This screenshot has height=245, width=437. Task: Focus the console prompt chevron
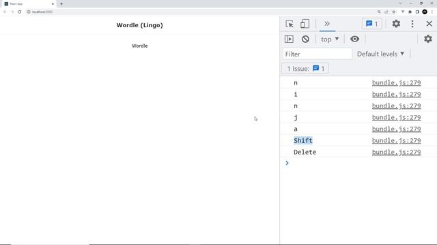pyautogui.click(x=287, y=163)
